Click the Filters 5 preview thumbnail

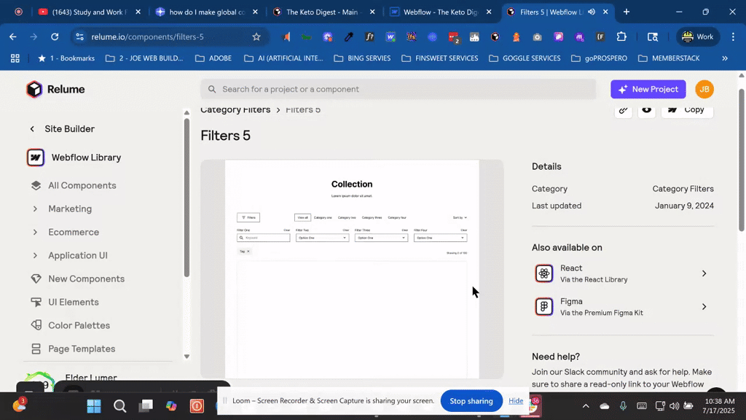352,269
